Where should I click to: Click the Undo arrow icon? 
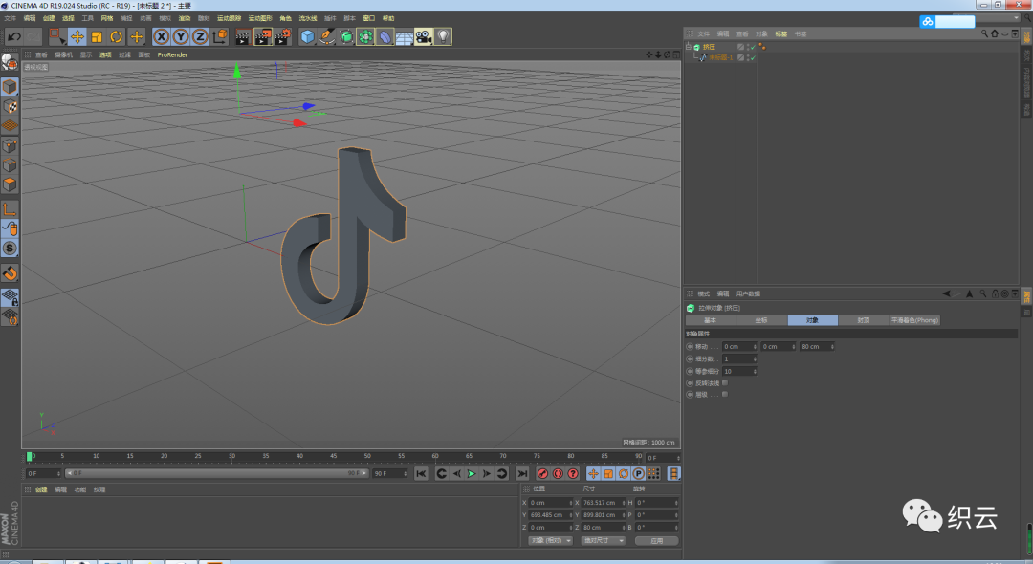click(x=13, y=37)
